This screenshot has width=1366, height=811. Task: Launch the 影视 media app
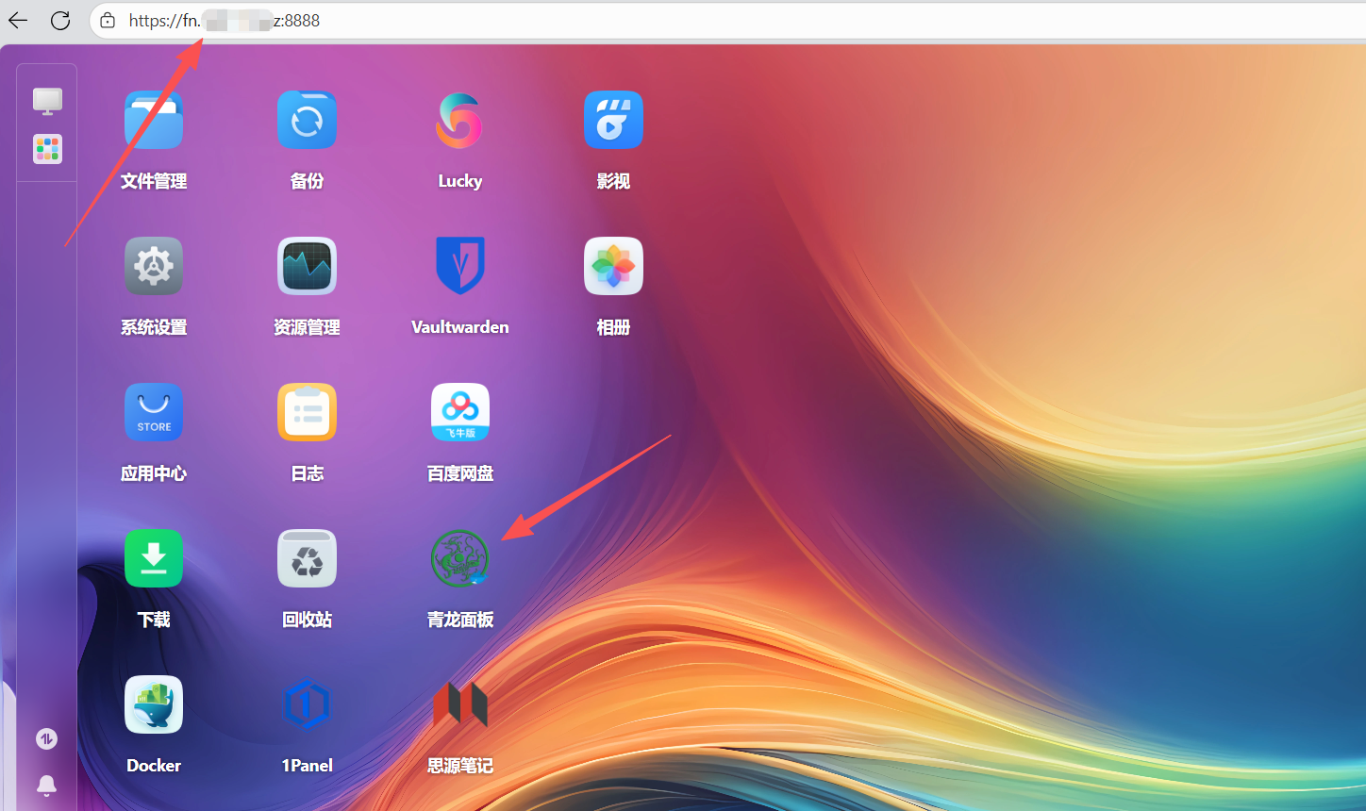pos(613,120)
